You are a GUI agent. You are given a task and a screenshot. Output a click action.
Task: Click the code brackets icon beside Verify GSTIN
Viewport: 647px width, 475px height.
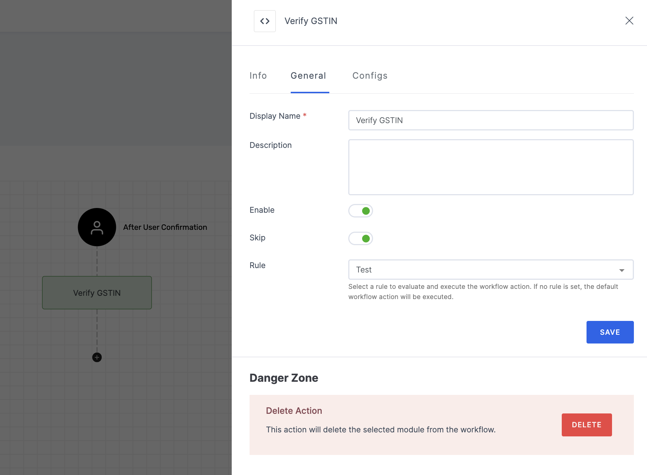point(265,21)
